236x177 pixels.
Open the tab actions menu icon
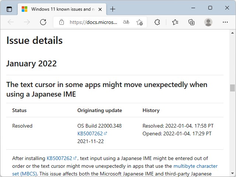pyautogui.click(x=9, y=9)
